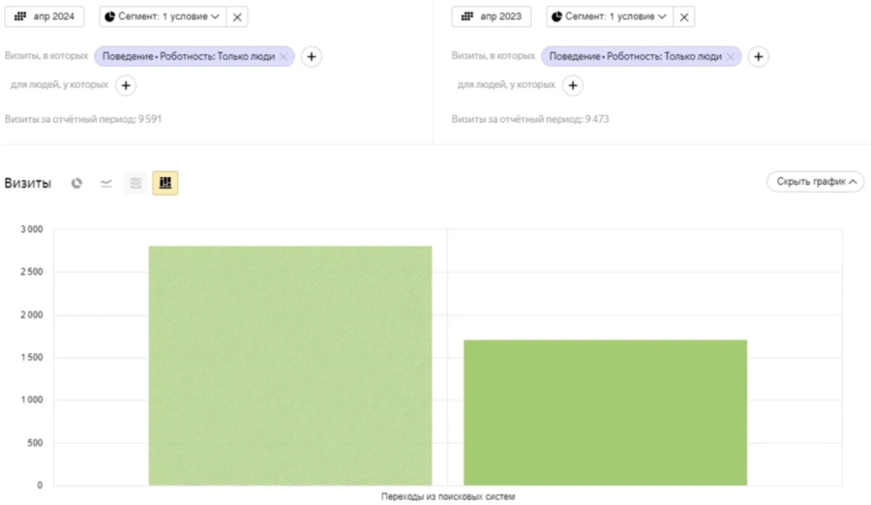The height and width of the screenshot is (505, 871).
Task: Click the hatched апр 2024 bar
Action: click(290, 366)
